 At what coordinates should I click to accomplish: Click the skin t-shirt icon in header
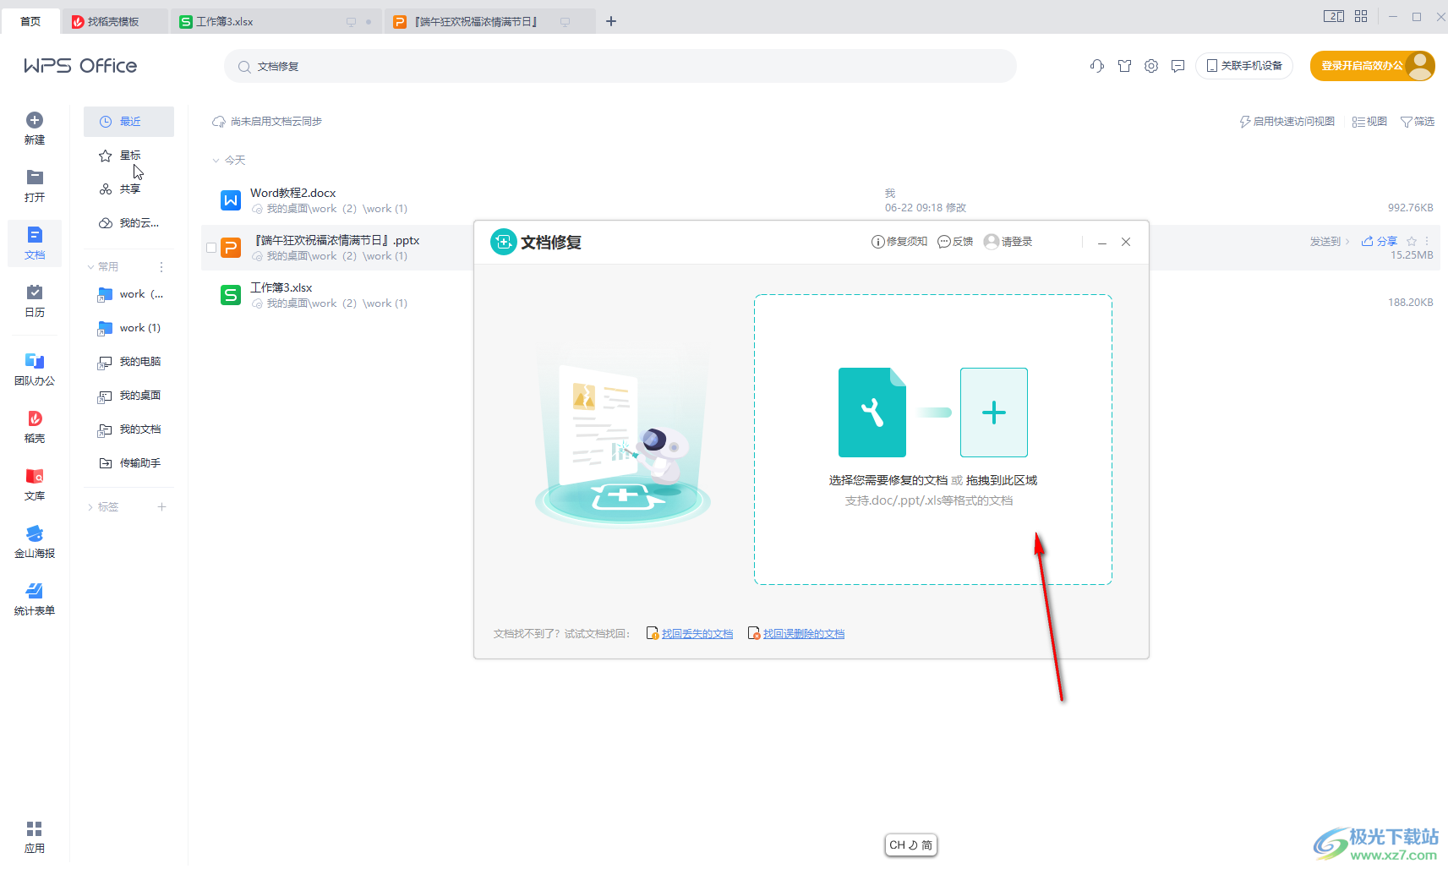point(1124,66)
